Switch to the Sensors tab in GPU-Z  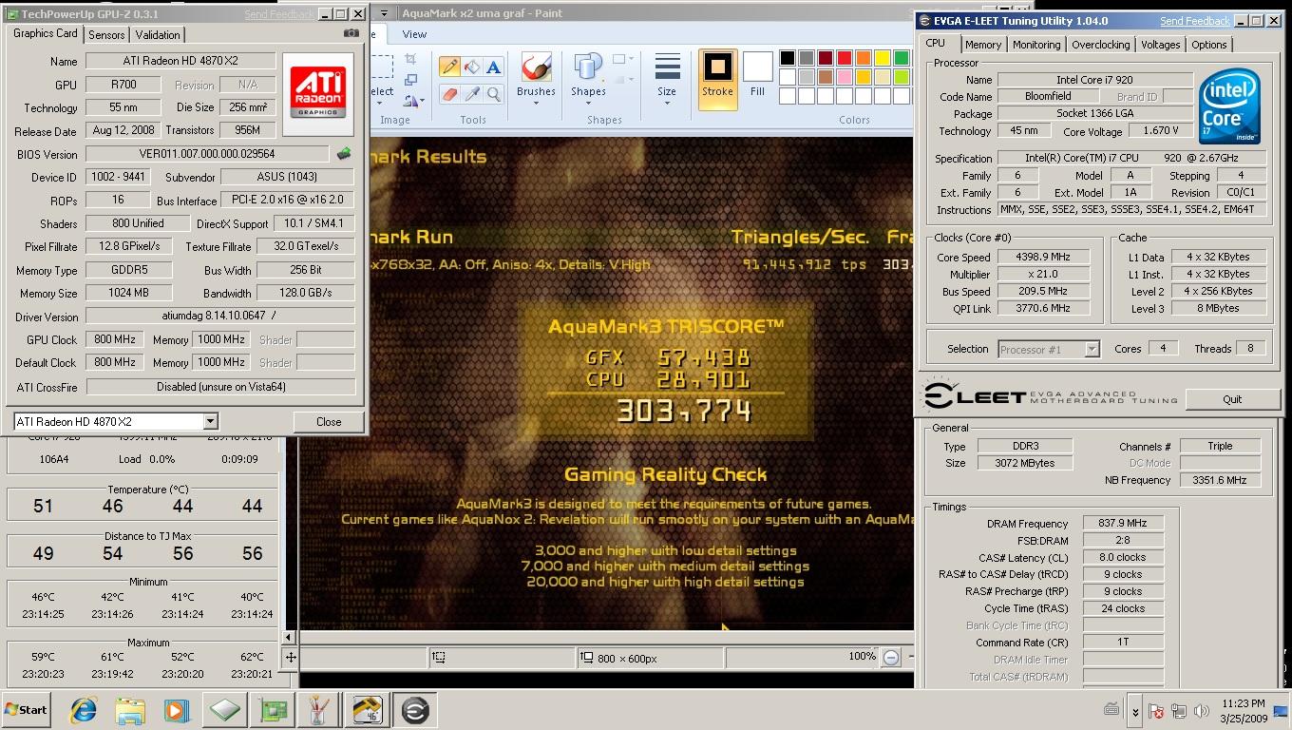(x=106, y=34)
